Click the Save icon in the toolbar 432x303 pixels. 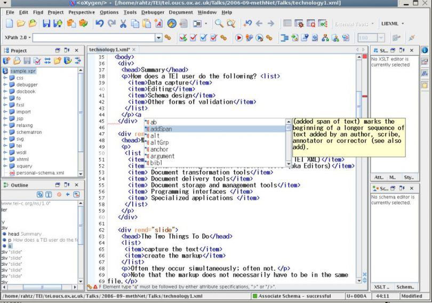(46, 23)
